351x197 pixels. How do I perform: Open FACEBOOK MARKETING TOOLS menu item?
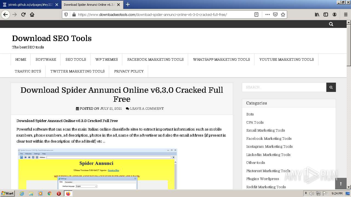[x=155, y=59]
